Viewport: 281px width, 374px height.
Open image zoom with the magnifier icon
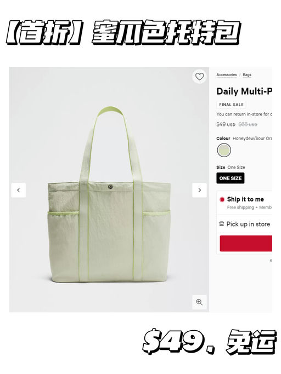[x=199, y=302]
